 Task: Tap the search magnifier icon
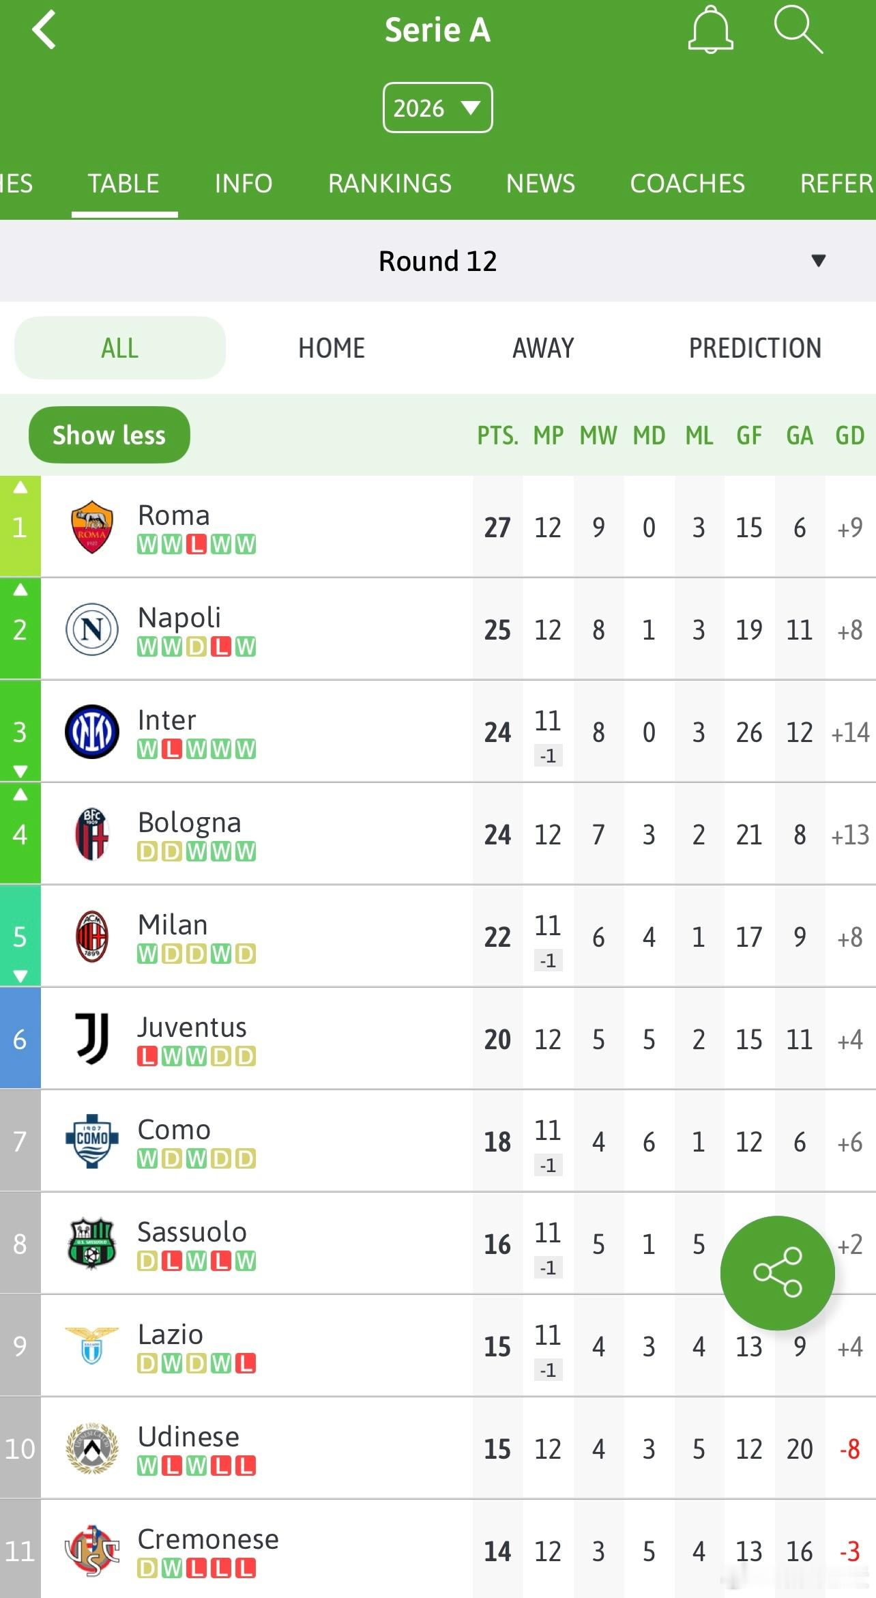pyautogui.click(x=798, y=30)
